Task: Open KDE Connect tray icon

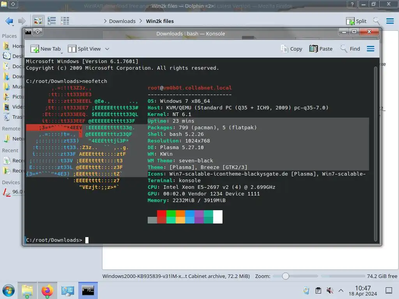Action: pos(306,290)
